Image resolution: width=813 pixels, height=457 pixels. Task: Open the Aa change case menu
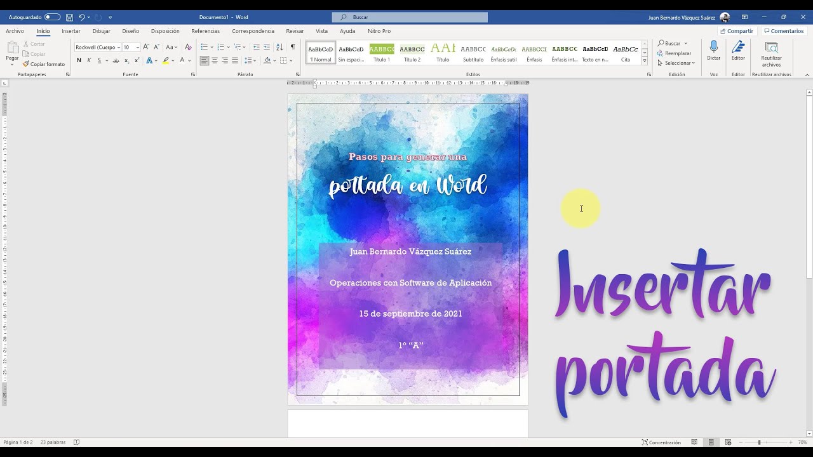pos(171,47)
